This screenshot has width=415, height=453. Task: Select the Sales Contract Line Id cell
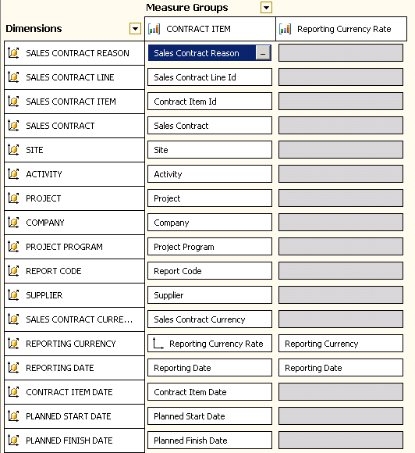tap(210, 77)
